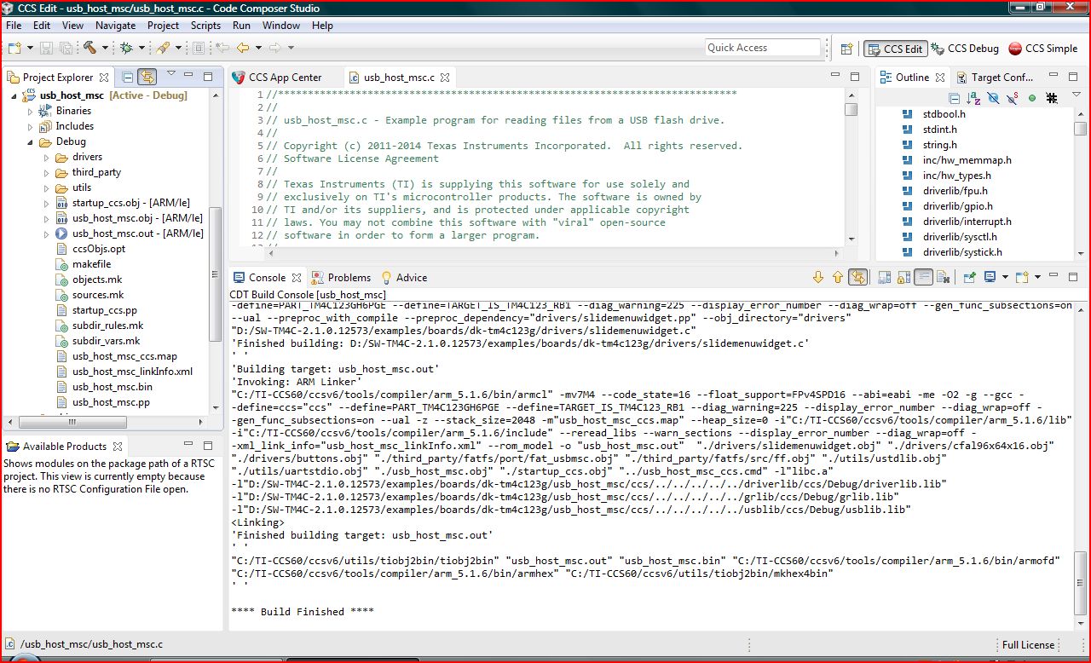Select makefile in Project Explorer

91,264
